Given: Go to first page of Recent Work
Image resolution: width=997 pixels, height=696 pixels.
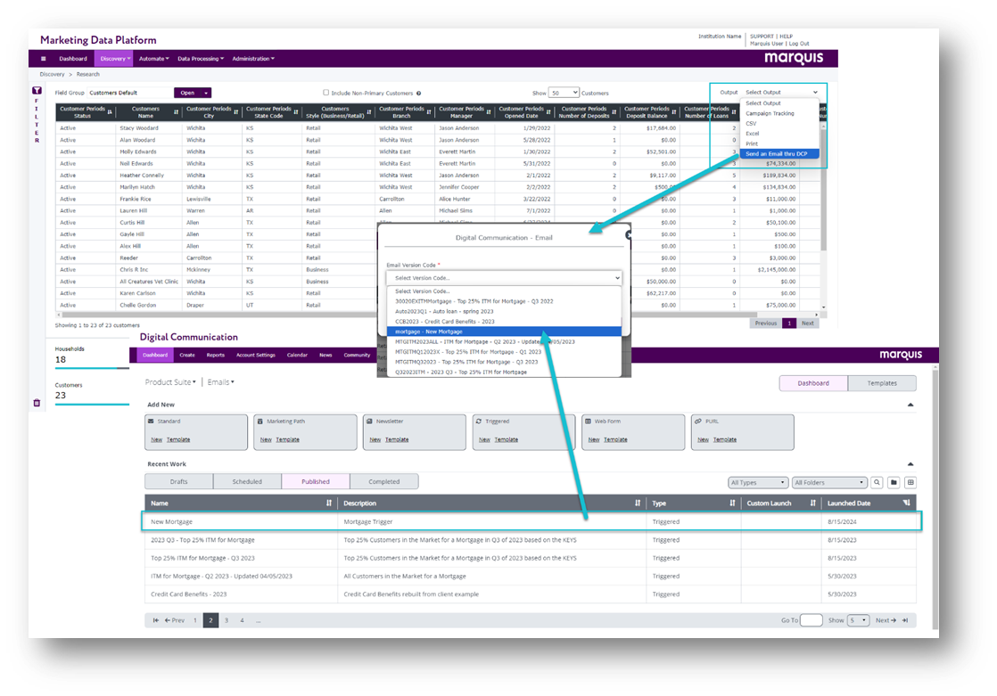Looking at the screenshot, I should (x=156, y=620).
